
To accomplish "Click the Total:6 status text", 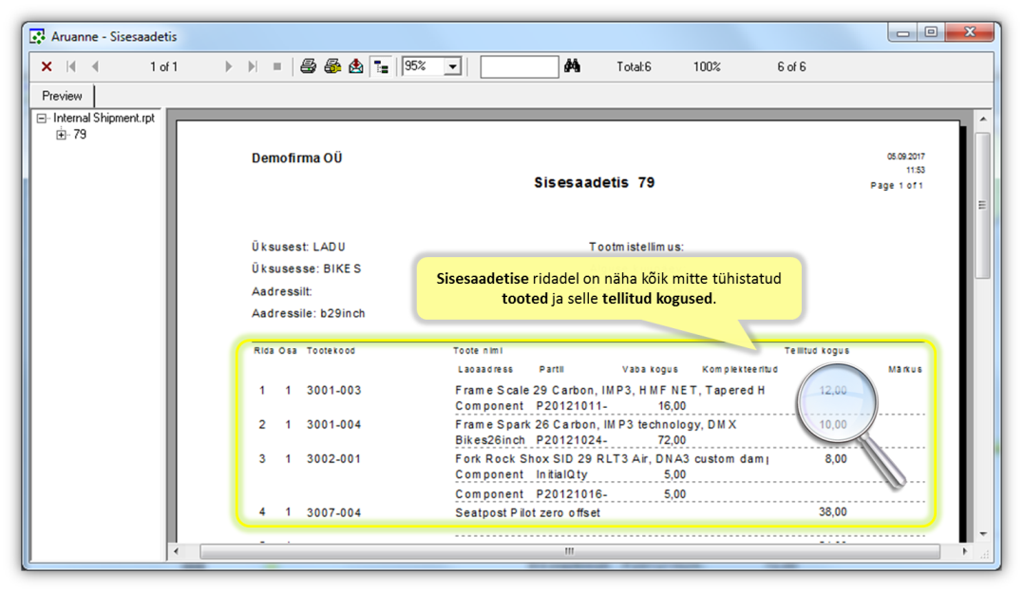I will coord(634,66).
